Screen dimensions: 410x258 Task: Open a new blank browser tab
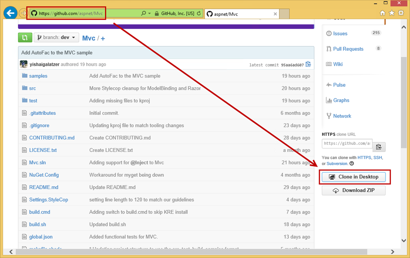(x=285, y=14)
